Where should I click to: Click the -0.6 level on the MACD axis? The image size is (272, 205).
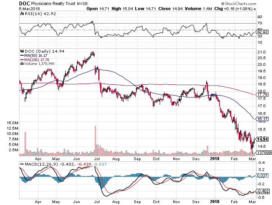point(261,197)
